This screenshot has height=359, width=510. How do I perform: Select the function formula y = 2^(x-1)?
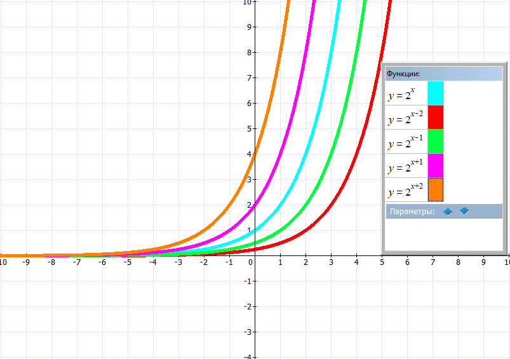(405, 142)
